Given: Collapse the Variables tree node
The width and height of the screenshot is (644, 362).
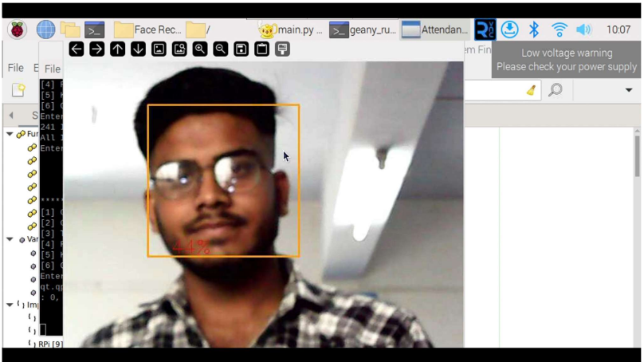Looking at the screenshot, I should point(10,239).
